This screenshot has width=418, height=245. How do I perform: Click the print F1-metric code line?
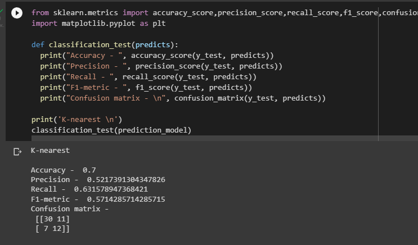[146, 87]
